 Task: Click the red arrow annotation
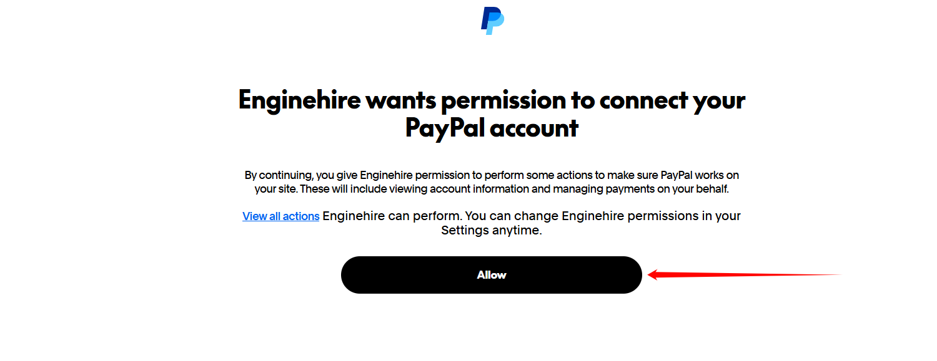(743, 274)
